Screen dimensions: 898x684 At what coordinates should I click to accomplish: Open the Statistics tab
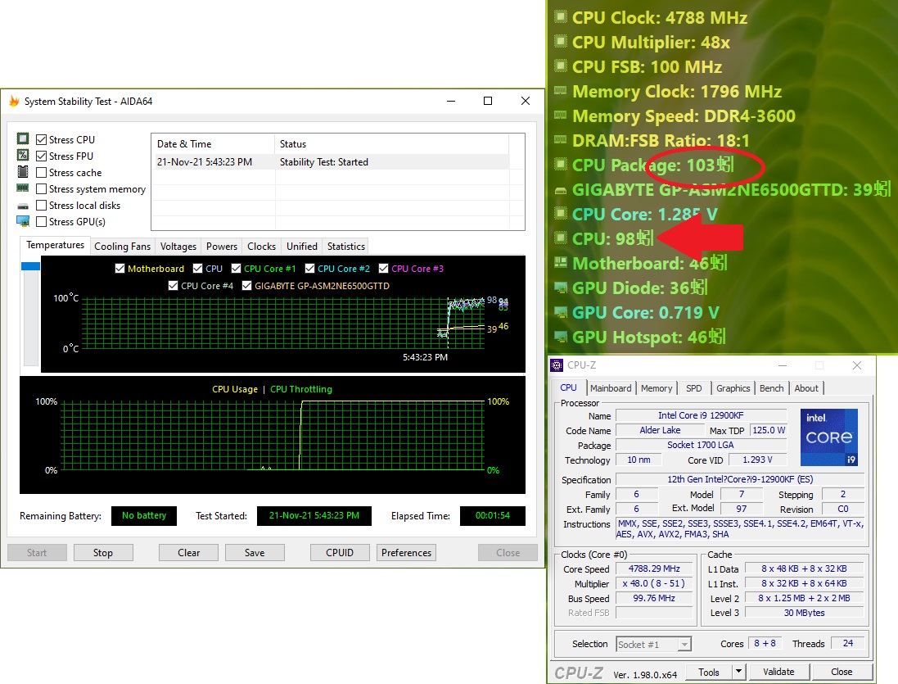coord(346,247)
